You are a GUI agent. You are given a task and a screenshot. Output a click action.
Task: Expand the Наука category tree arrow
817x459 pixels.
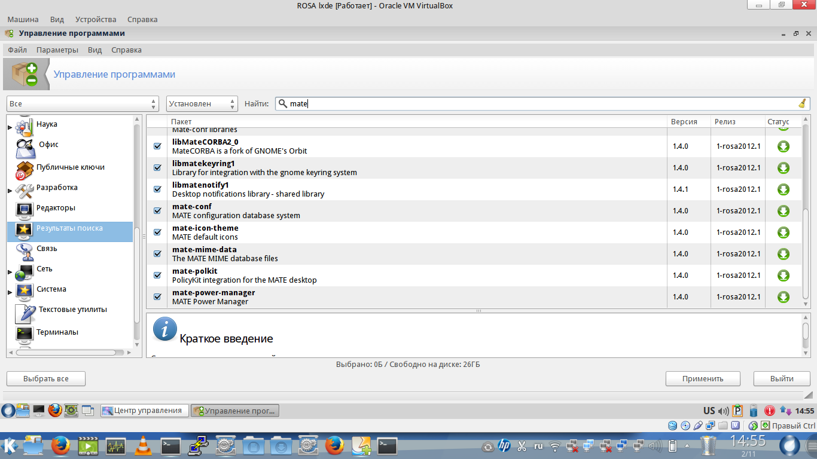[10, 127]
